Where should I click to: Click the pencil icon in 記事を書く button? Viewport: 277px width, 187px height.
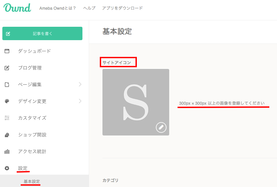click(x=8, y=34)
